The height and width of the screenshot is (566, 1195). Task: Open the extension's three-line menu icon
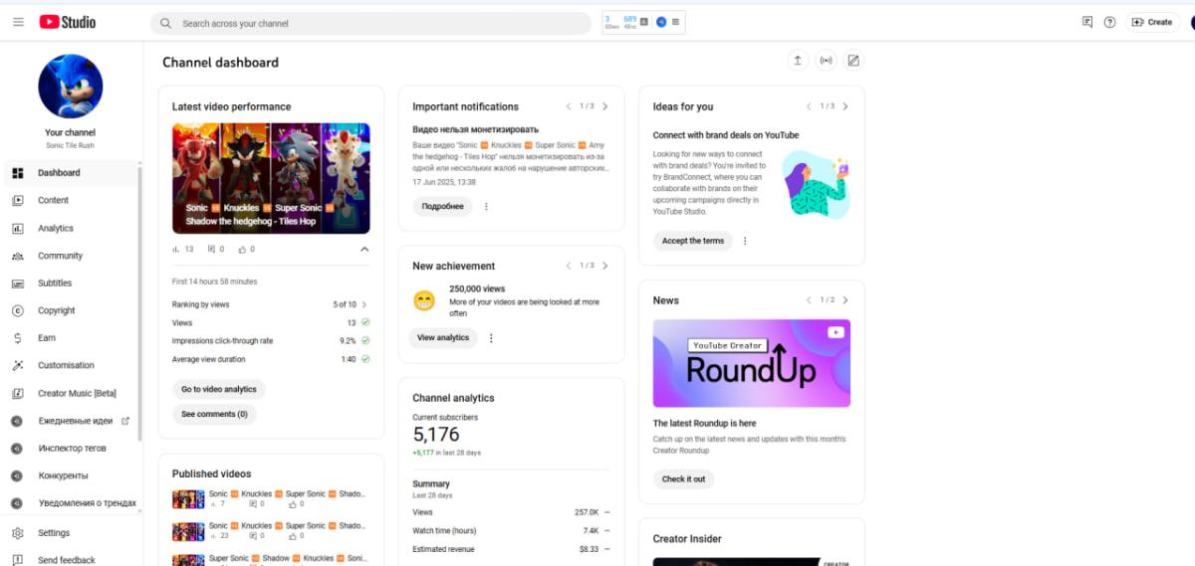coord(676,21)
